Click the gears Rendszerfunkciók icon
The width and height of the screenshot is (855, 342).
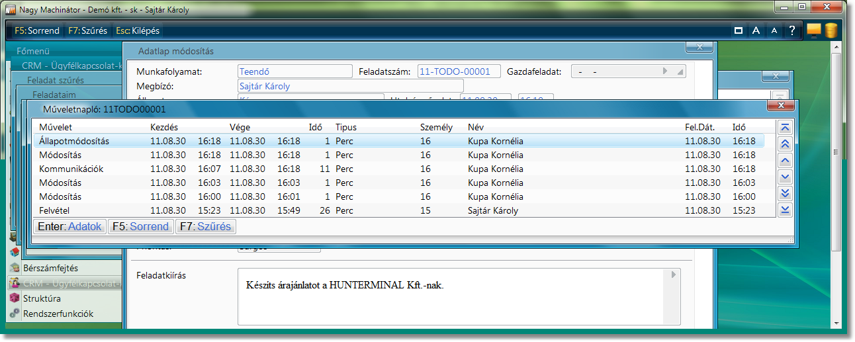coord(14,314)
